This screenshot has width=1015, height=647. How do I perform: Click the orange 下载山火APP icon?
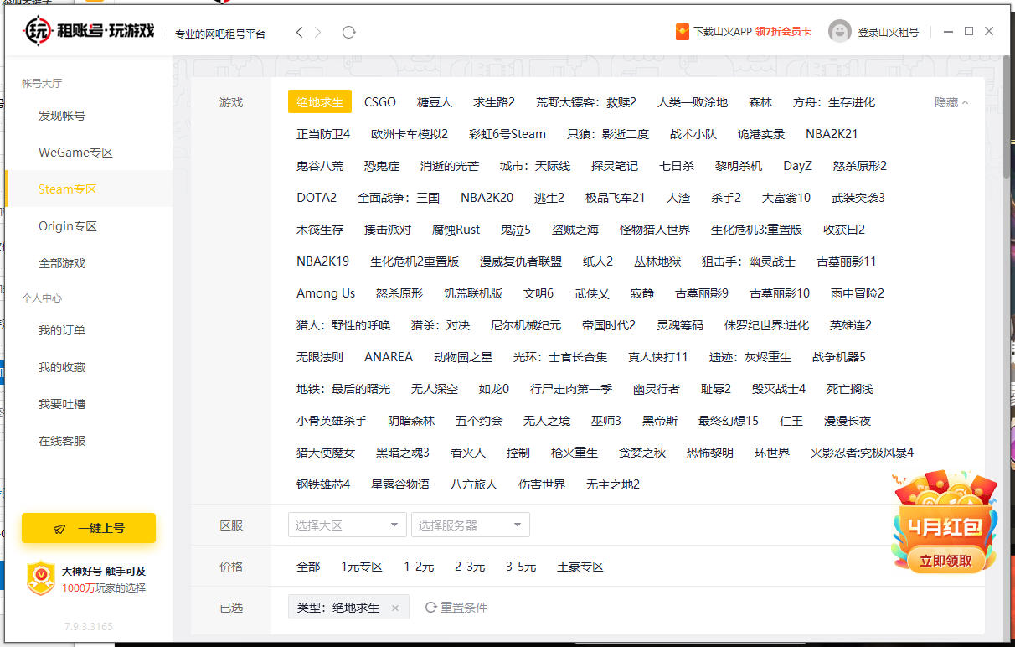tap(683, 32)
